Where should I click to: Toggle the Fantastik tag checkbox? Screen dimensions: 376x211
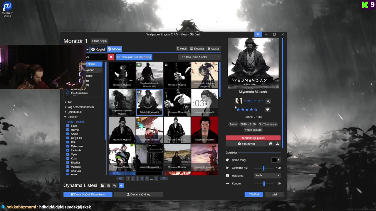point(68,150)
